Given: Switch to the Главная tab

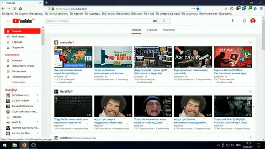Looking at the screenshot, I should [x=136, y=30].
